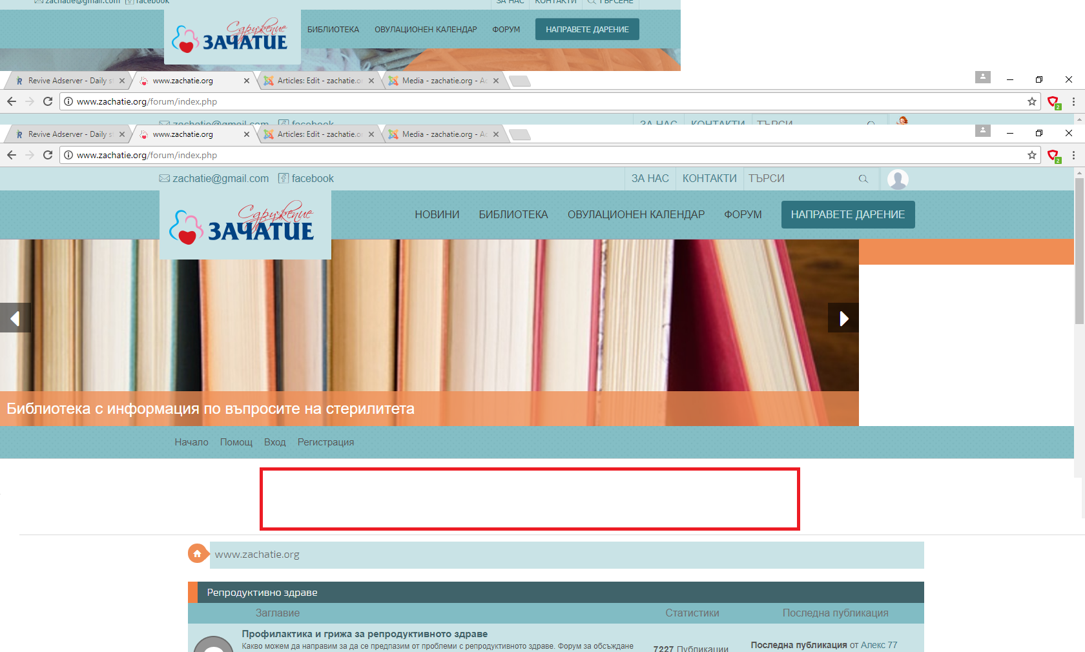This screenshot has width=1085, height=652.
Task: Click the red shield extension icon
Action: [1053, 155]
